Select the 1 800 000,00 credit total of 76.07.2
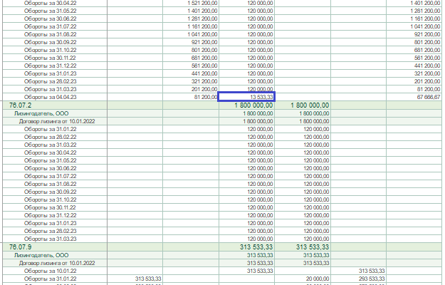445x285 pixels. 310,105
